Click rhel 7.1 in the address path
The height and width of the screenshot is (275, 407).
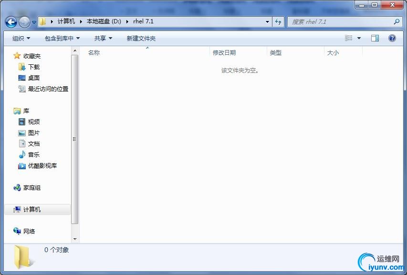[x=143, y=21]
